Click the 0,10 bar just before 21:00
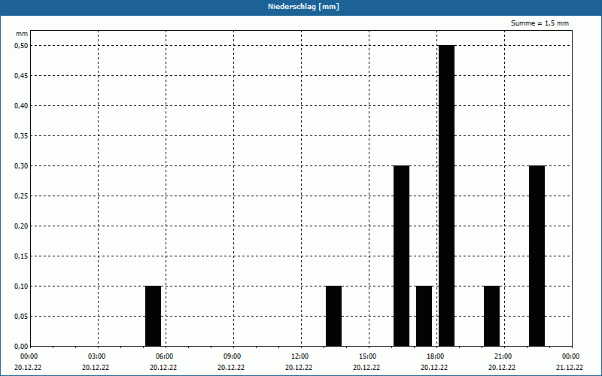Screen dimensions: 602x376 492,316
